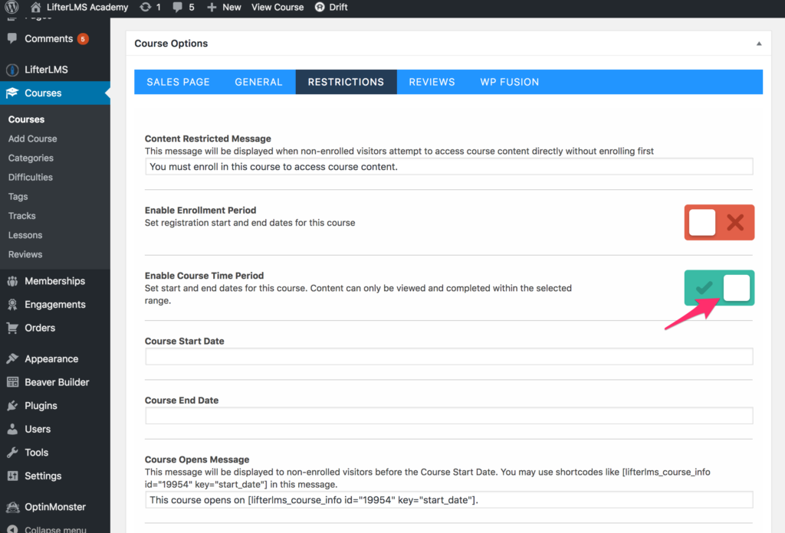Open the Plugins menu label
Viewport: 785px width, 533px height.
[x=41, y=406]
